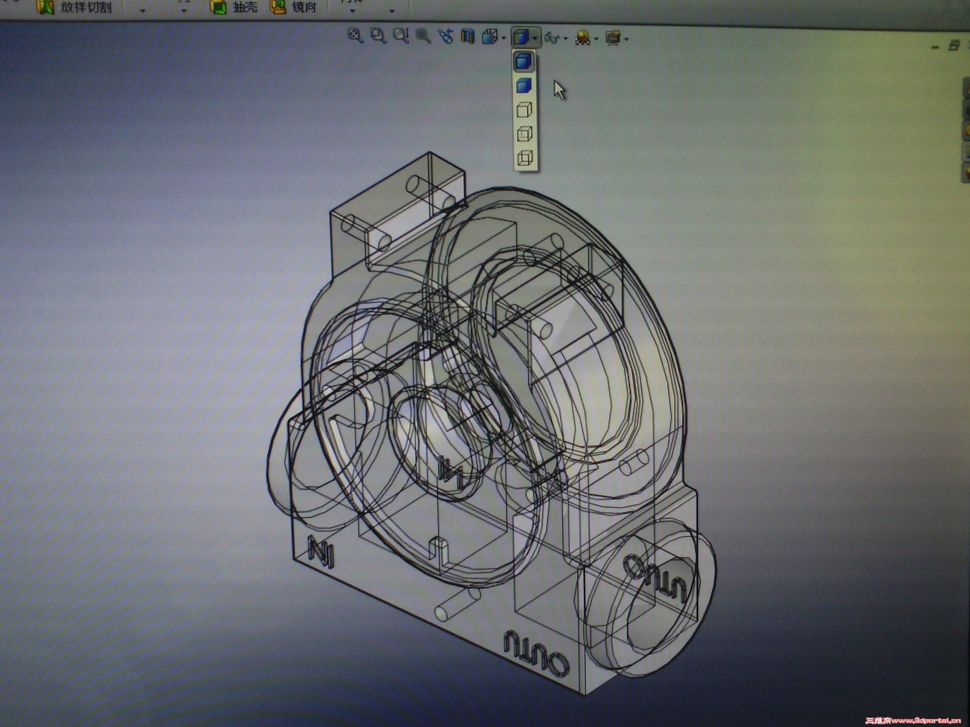Image resolution: width=970 pixels, height=727 pixels.
Task: Open the dropdown arrow just before 抽壳 icon
Action: click(184, 10)
